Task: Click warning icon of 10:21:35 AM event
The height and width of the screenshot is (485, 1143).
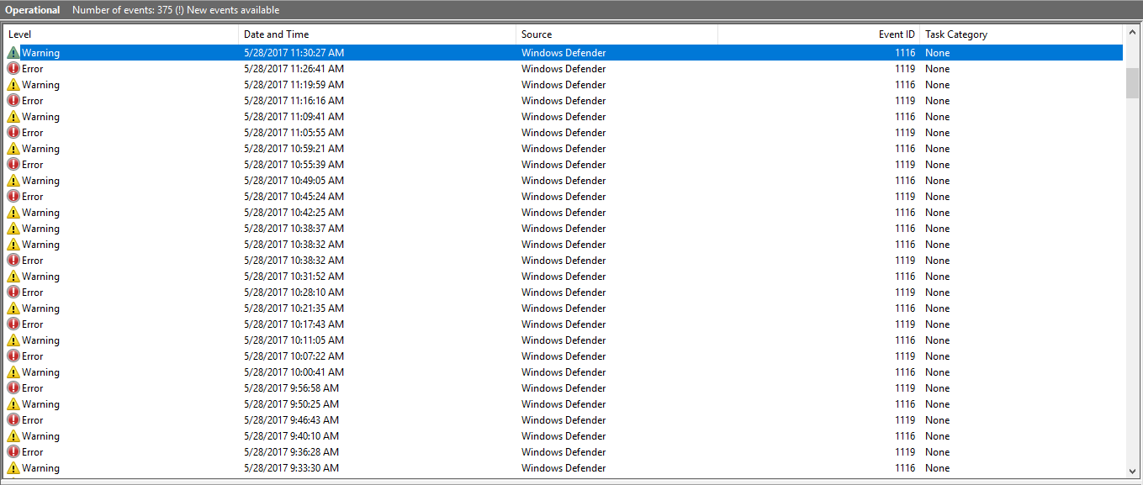Action: coord(13,308)
